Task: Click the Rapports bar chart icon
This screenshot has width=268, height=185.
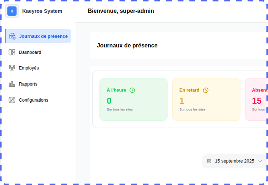Action: coord(12,84)
